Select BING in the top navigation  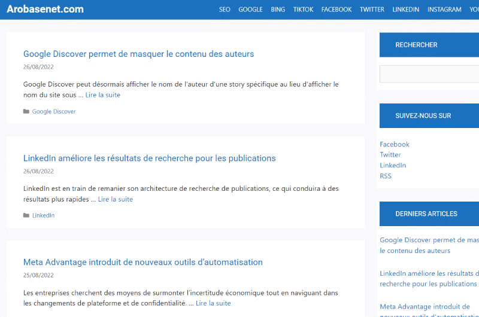coord(278,10)
